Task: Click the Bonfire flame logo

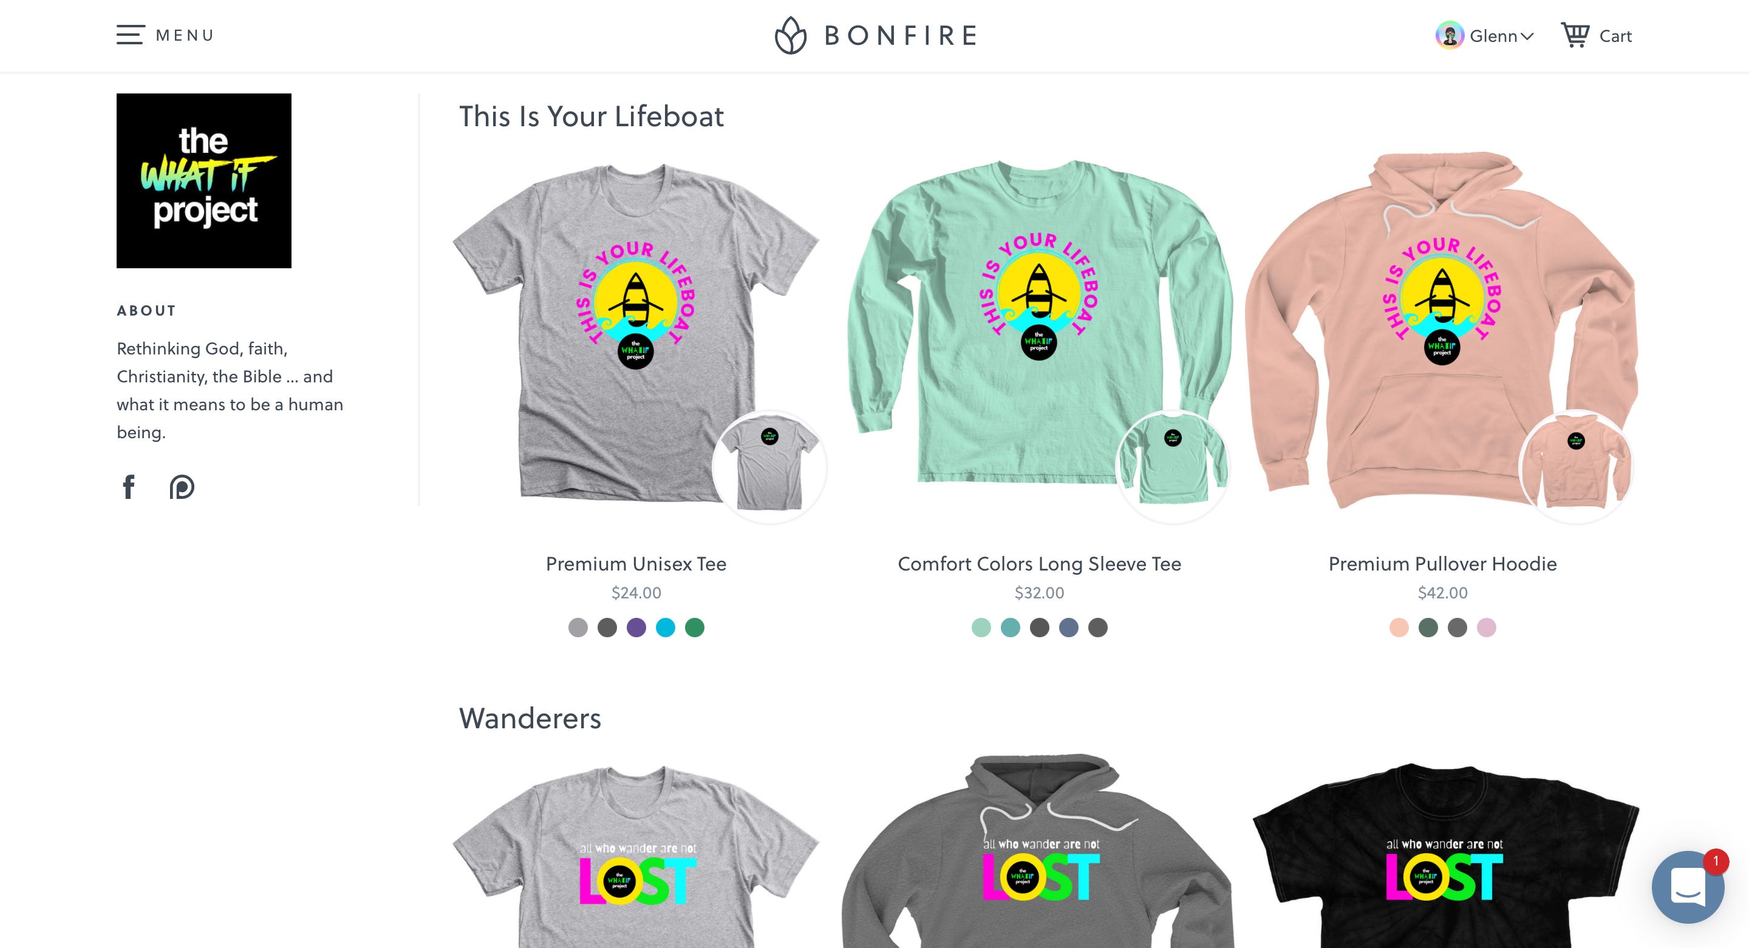Action: pyautogui.click(x=790, y=35)
